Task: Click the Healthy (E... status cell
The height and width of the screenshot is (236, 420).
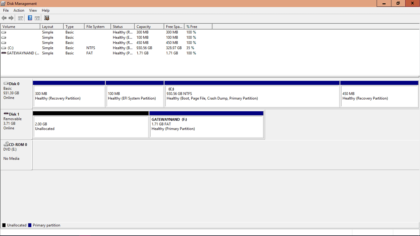Action: [123, 37]
